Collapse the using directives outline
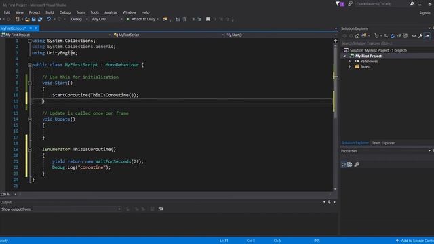Screen dimensions: 434x244 [30, 41]
